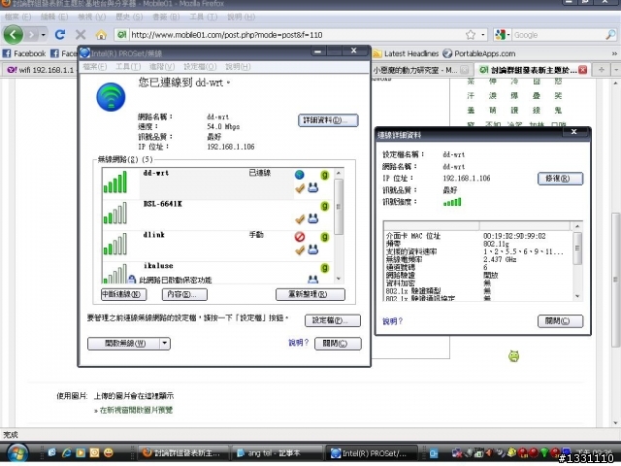
Task: Click Firefox back navigation button
Action: (13, 35)
